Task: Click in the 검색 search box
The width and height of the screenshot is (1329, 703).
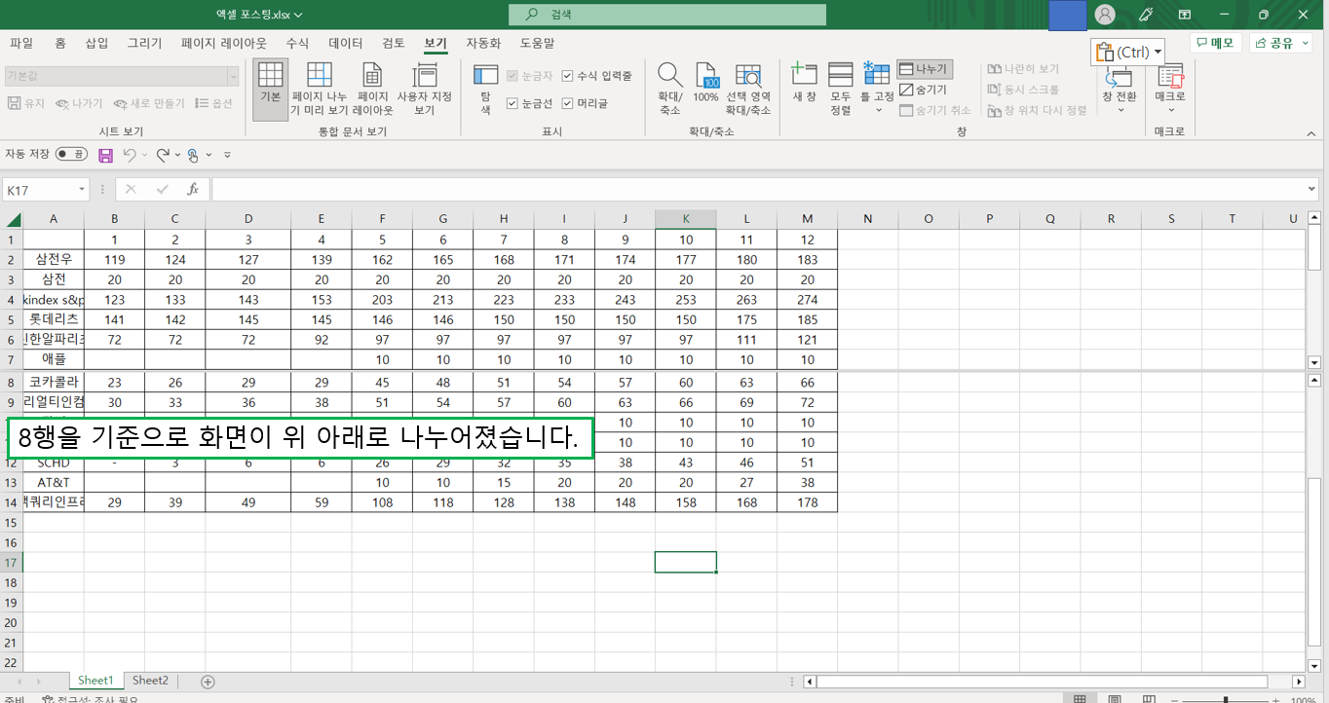Action: (667, 15)
